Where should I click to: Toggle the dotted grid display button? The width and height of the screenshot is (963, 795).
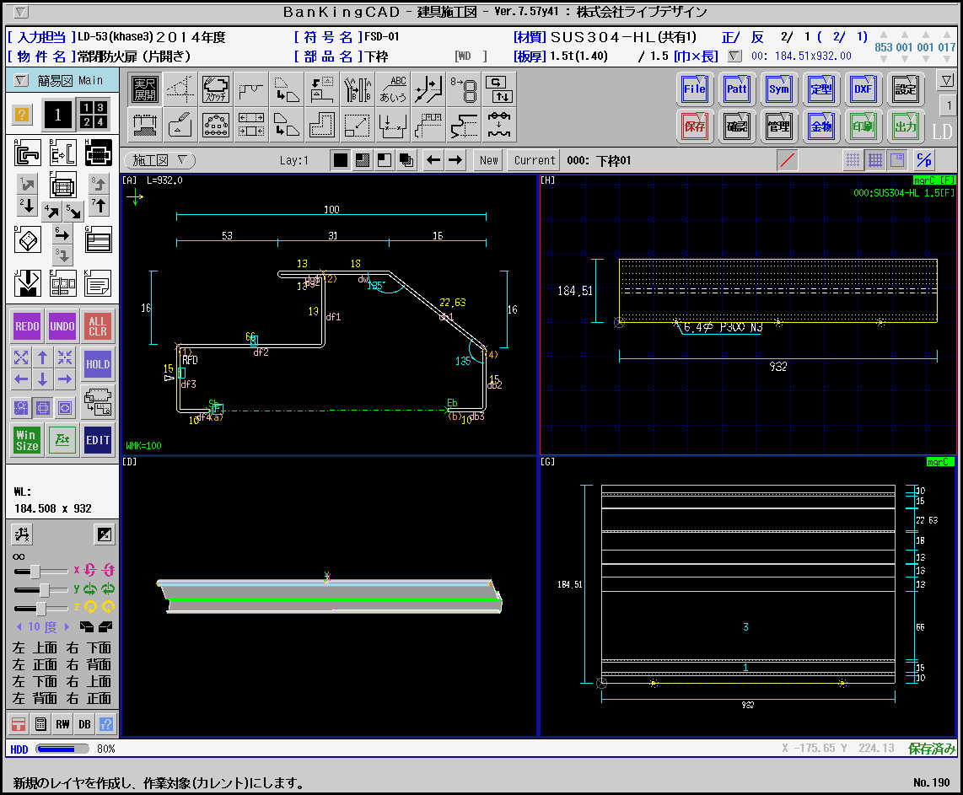click(x=853, y=160)
